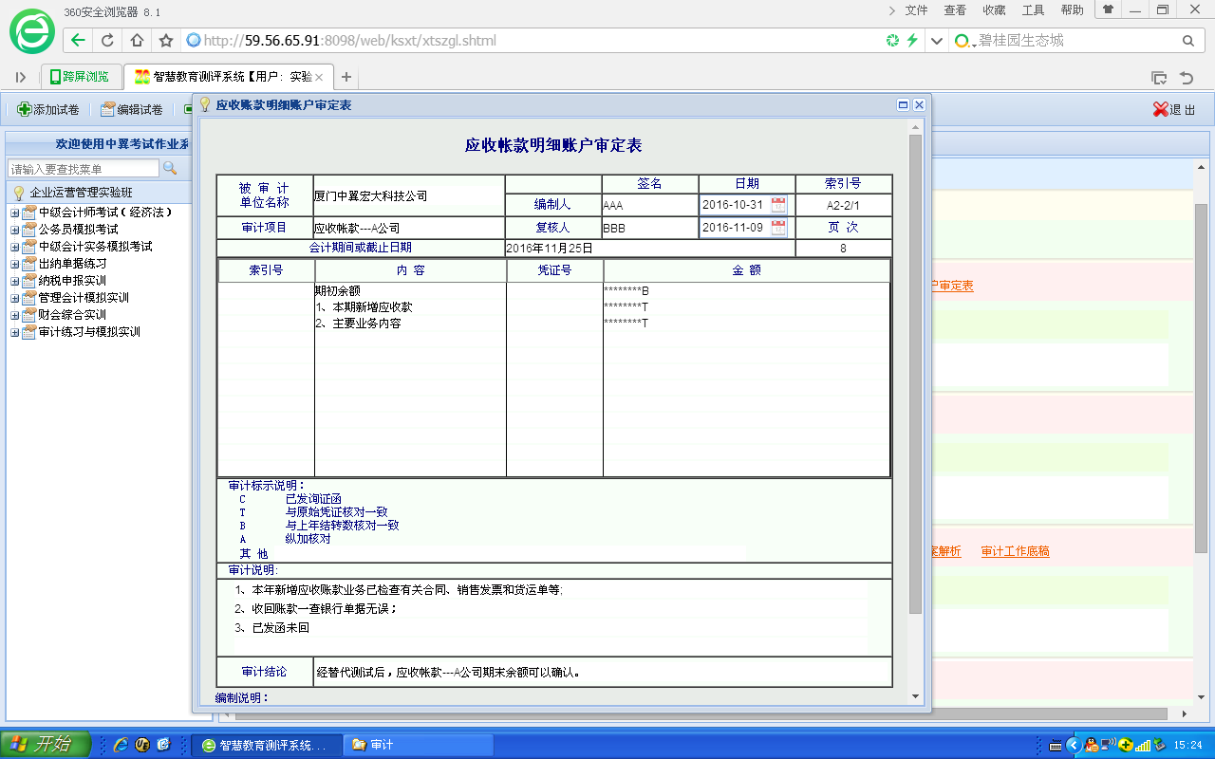Expand the 财会综合实训 tree node
Image resolution: width=1215 pixels, height=759 pixels.
pyautogui.click(x=14, y=315)
